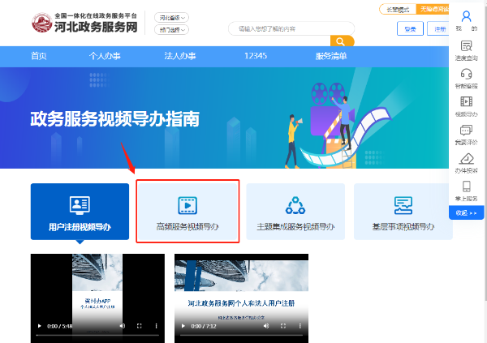Open 个人办事 in navigation bar
The height and width of the screenshot is (343, 487).
(x=105, y=56)
